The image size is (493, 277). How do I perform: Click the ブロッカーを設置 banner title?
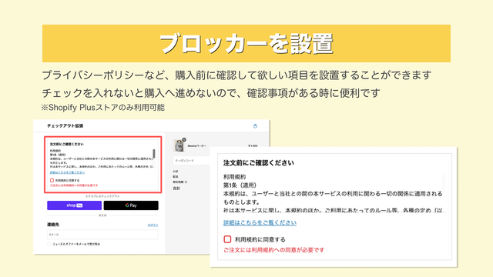click(246, 43)
